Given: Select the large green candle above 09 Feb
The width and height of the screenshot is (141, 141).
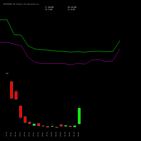Looking at the screenshot, I should (x=79, y=116).
